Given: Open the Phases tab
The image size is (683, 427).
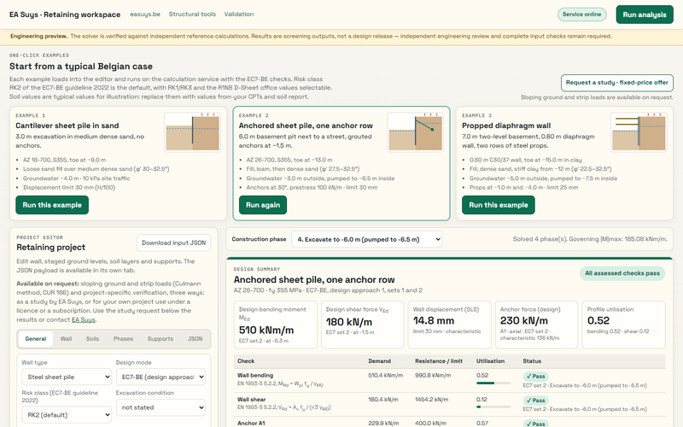Looking at the screenshot, I should 123,338.
